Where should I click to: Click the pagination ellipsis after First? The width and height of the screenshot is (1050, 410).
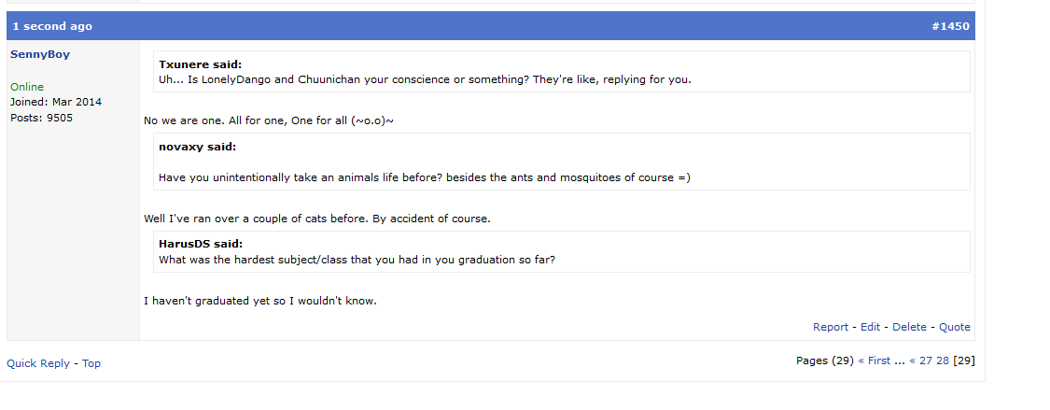coord(900,361)
